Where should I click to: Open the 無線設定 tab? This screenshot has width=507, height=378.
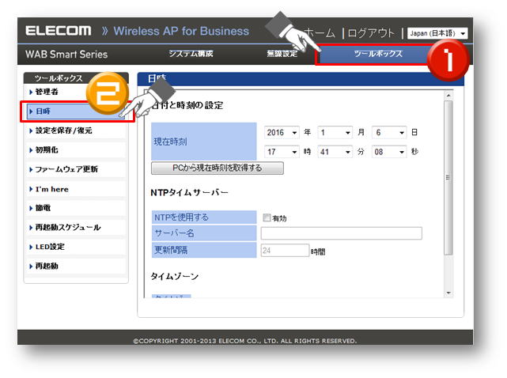point(282,54)
